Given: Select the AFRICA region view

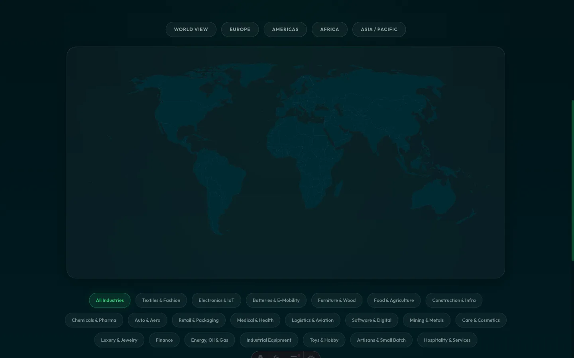Looking at the screenshot, I should click(x=330, y=29).
